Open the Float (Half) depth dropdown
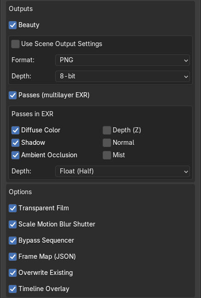The width and height of the screenshot is (201, 298). coord(122,171)
